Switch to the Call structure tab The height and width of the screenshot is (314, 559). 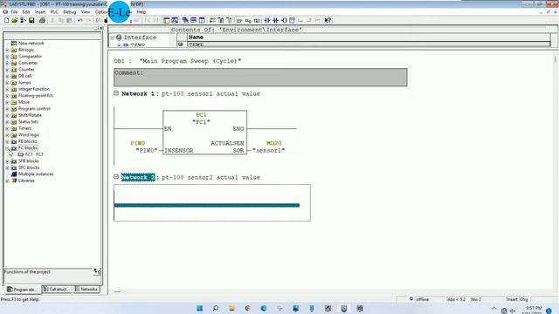(58, 289)
